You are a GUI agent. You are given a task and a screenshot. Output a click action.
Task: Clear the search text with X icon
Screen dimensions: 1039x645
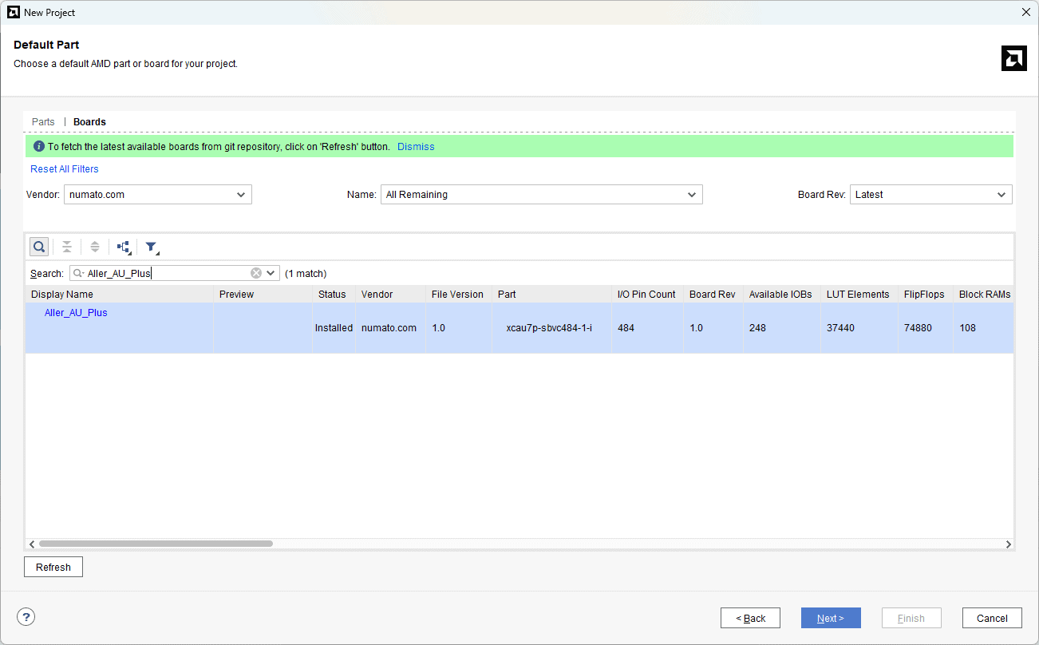(256, 273)
